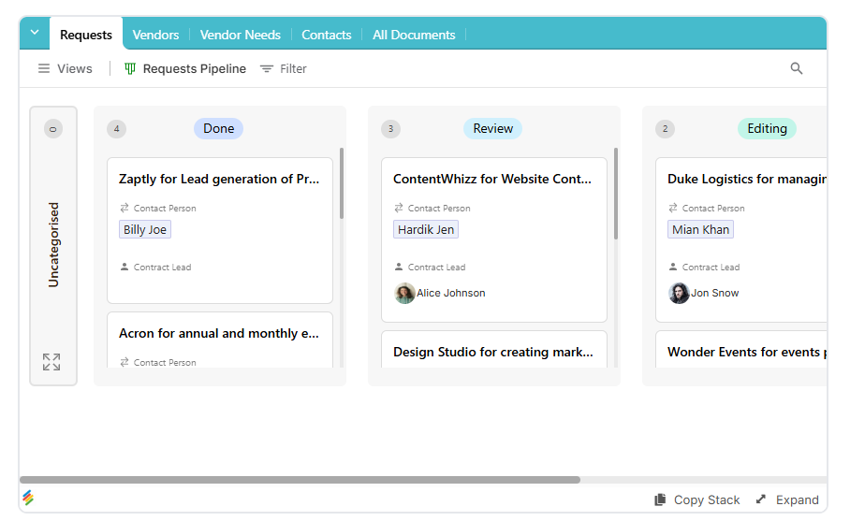Click the Billy Joe contact chip

click(145, 229)
